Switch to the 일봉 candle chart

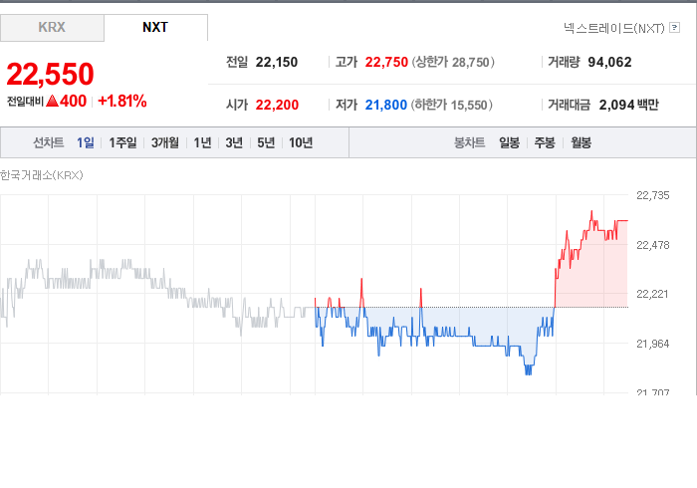click(x=510, y=142)
